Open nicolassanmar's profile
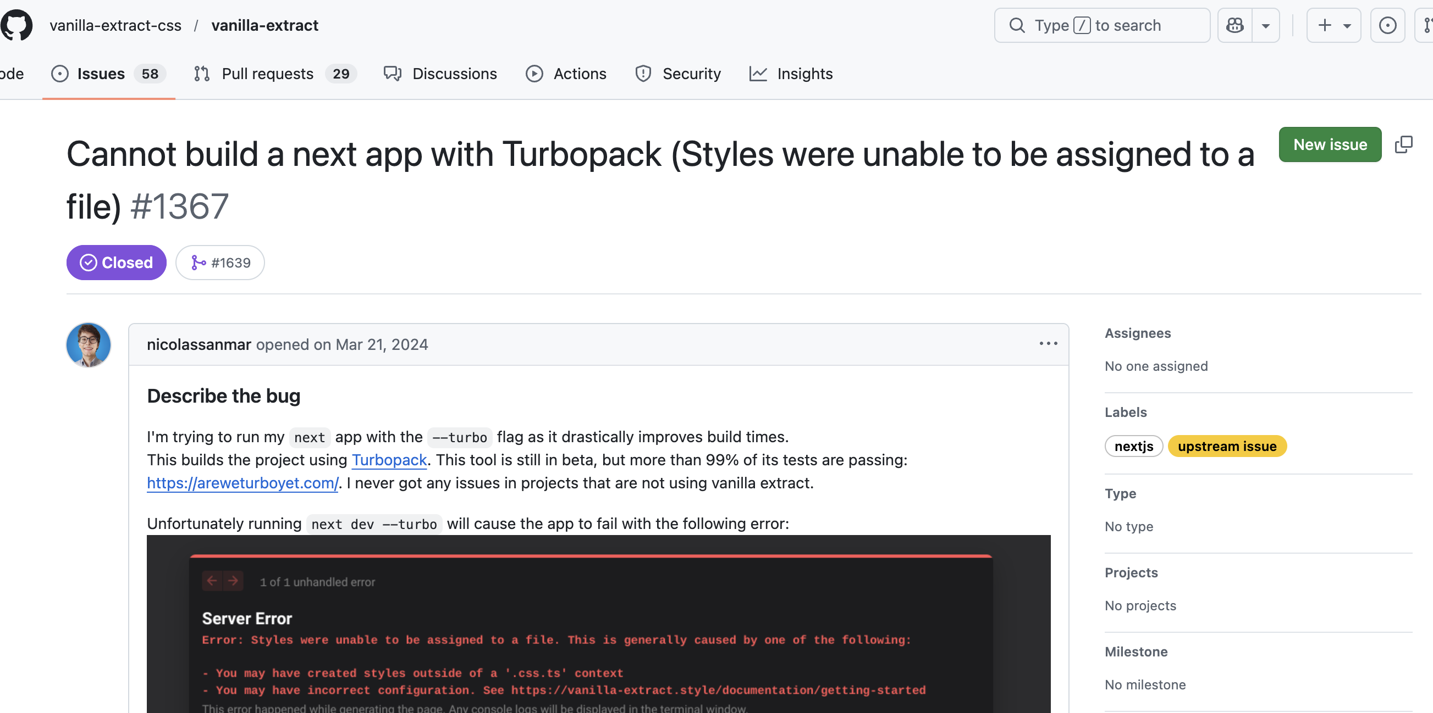 [x=199, y=344]
